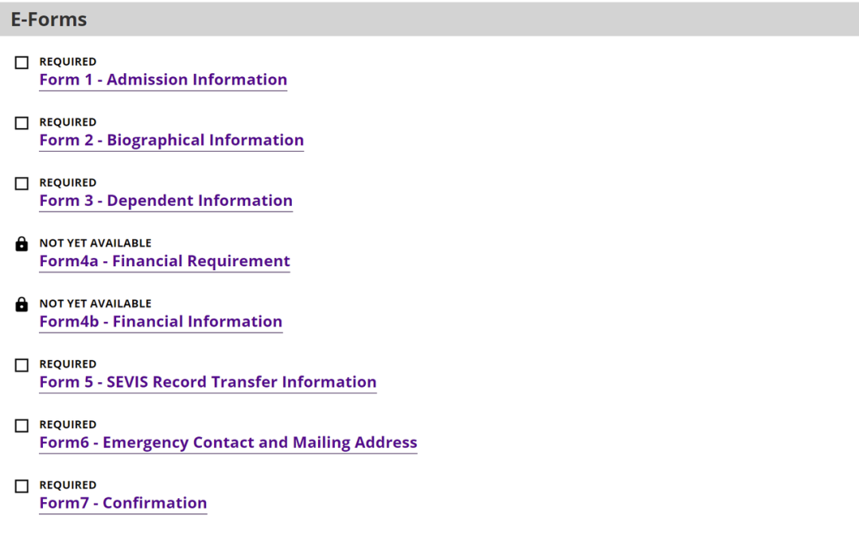This screenshot has width=859, height=541.
Task: Click REQUIRED label above Form7
Action: 68,485
